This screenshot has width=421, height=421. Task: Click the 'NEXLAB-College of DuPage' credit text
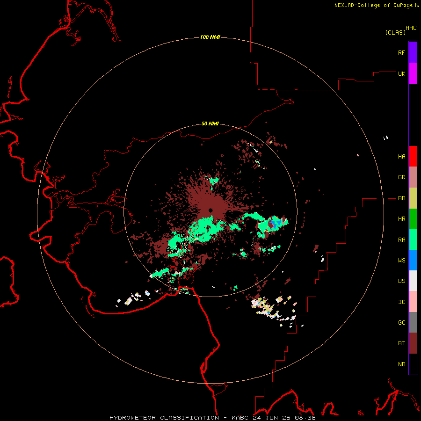pos(373,5)
